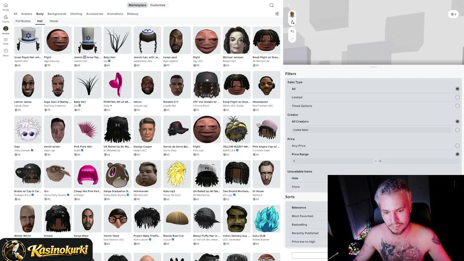The height and width of the screenshot is (261, 464).
Task: Undo the last avatar change
Action: [292, 32]
